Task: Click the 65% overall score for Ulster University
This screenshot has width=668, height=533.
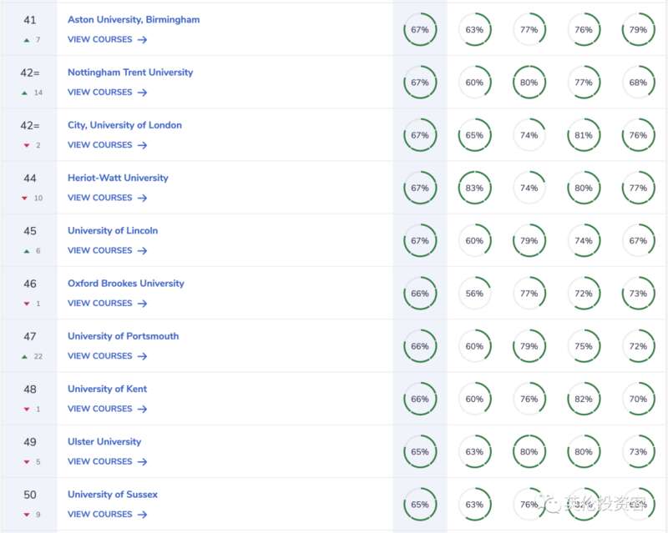Action: click(x=420, y=452)
